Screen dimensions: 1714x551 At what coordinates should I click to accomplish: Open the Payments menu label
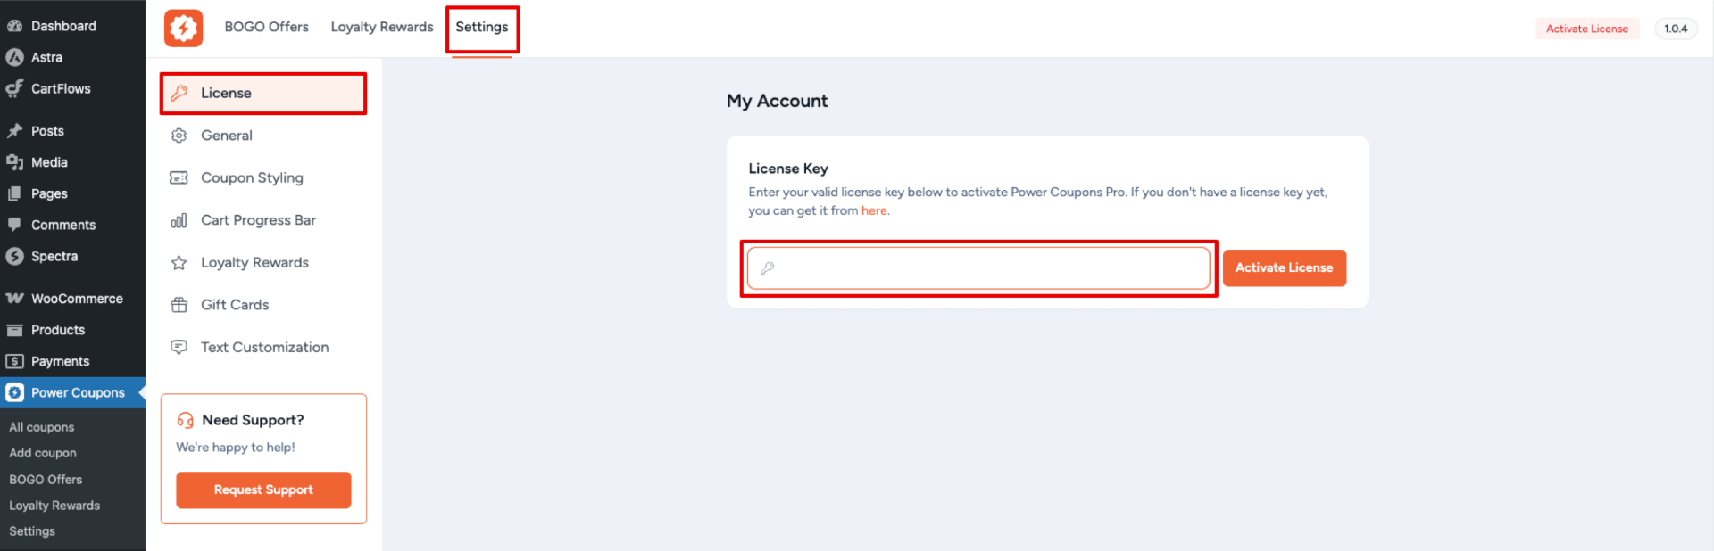point(60,361)
